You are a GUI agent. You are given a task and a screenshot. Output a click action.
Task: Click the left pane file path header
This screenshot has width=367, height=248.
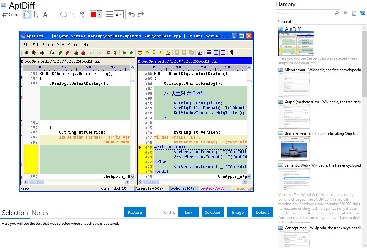78,61
